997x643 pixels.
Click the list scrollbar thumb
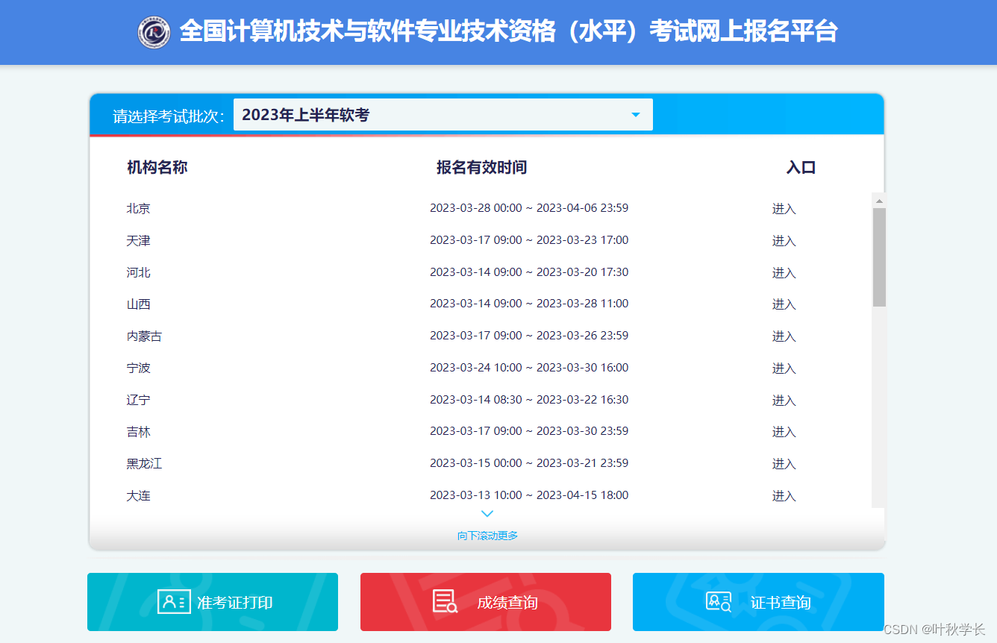click(x=879, y=257)
